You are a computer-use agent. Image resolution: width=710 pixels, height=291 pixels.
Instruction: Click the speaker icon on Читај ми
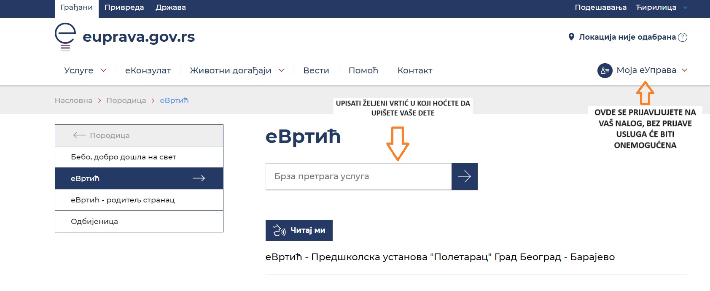click(279, 230)
